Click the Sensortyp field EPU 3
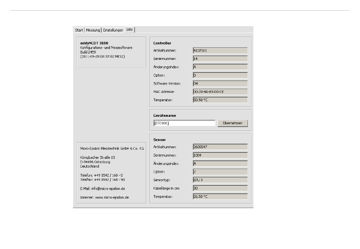Viewport: 360px width, 249px height. [x=220, y=180]
